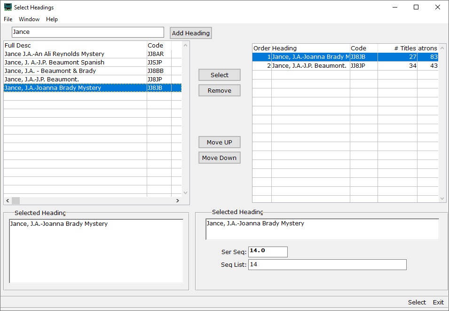Open the Window menu
Image resolution: width=449 pixels, height=311 pixels.
(29, 19)
